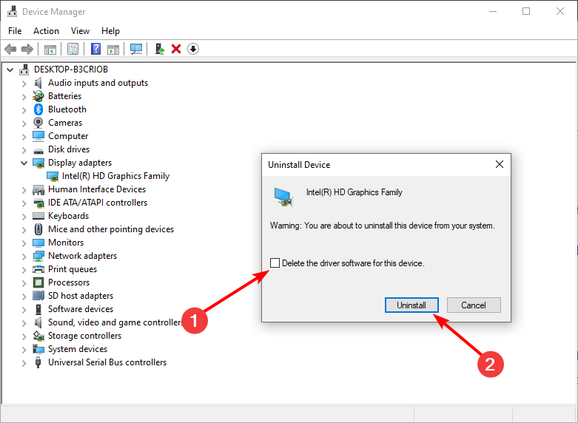Click the Monitors label
The width and height of the screenshot is (578, 423).
point(66,243)
